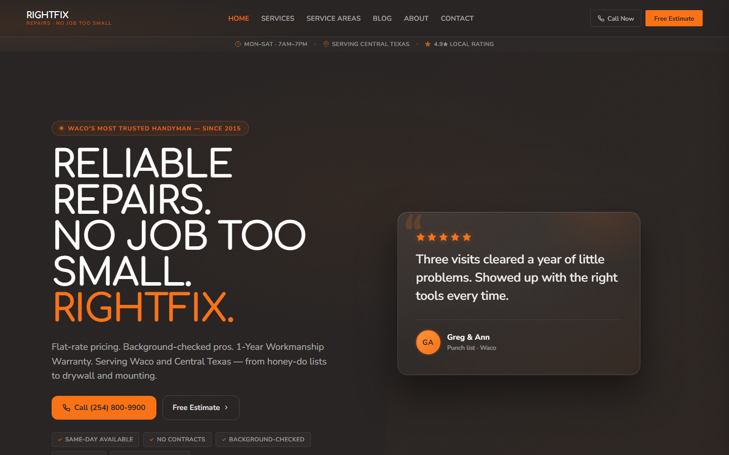The width and height of the screenshot is (729, 455).
Task: Visit the About page link
Action: [416, 18]
